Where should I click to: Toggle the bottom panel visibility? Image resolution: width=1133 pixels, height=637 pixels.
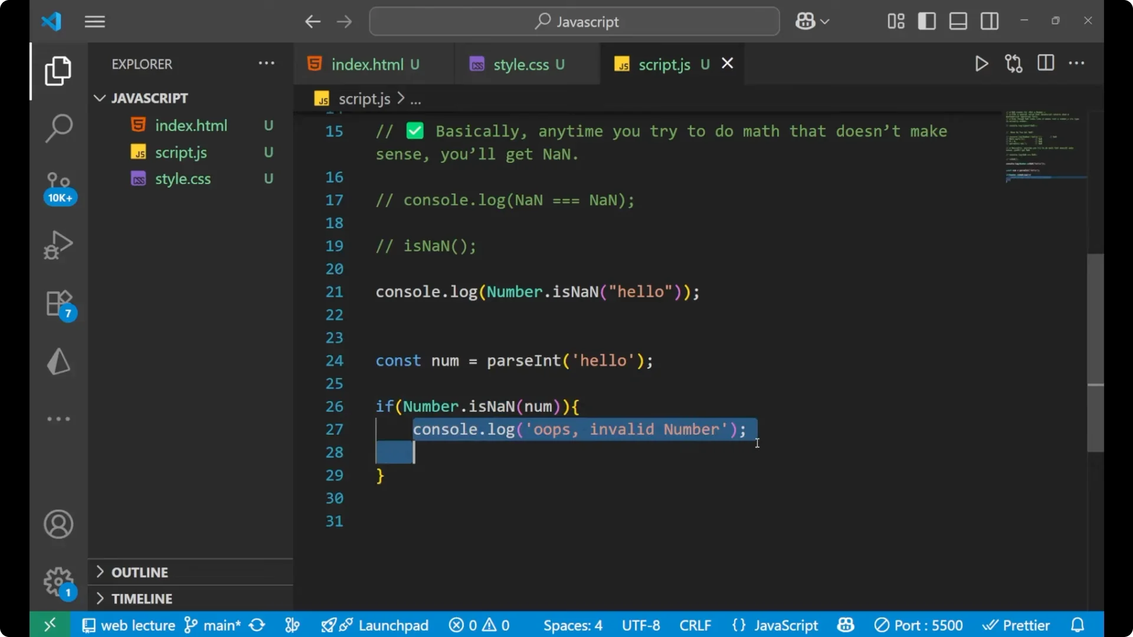957,21
